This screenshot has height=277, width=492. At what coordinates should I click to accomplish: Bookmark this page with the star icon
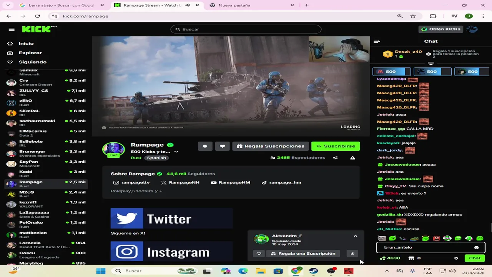pyautogui.click(x=413, y=16)
